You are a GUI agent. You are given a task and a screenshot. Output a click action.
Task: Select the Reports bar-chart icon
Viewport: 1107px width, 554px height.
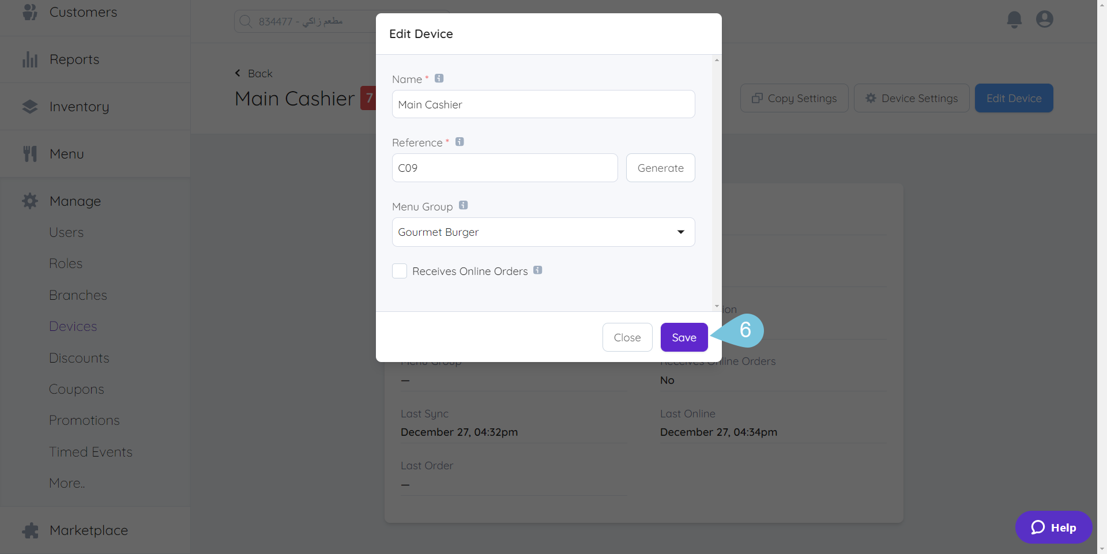tap(29, 59)
